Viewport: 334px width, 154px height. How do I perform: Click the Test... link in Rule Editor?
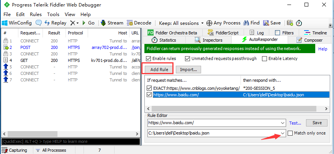[x=295, y=123]
